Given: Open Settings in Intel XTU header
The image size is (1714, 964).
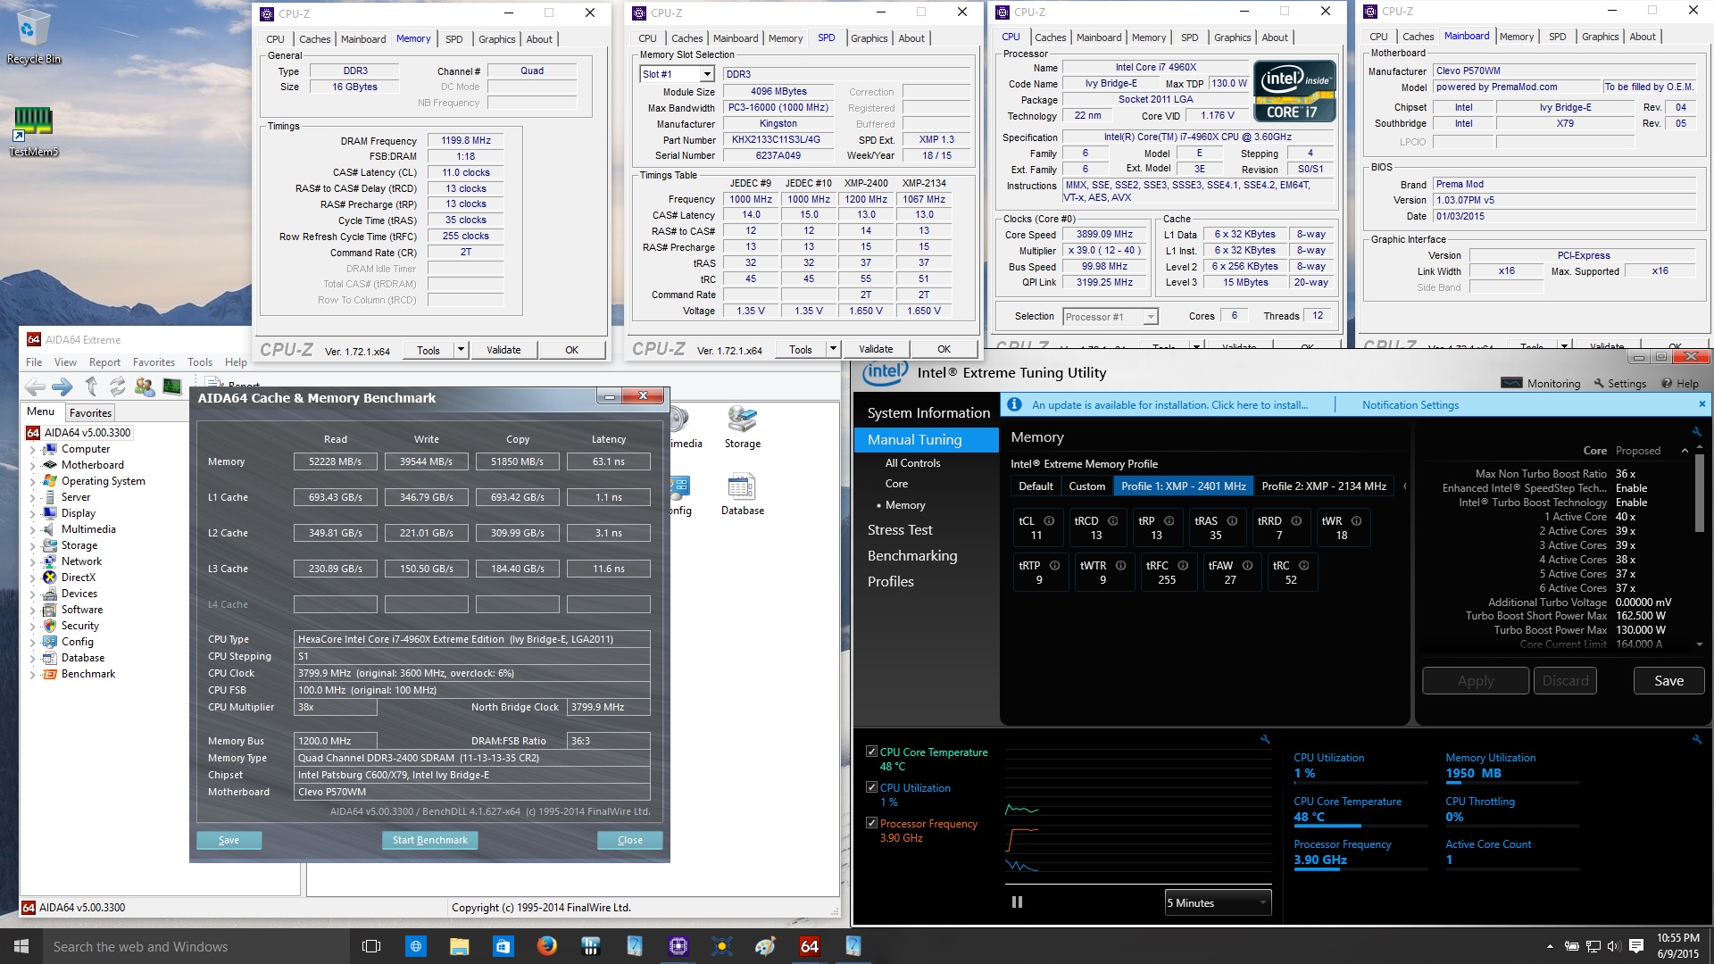Looking at the screenshot, I should click(x=1619, y=383).
